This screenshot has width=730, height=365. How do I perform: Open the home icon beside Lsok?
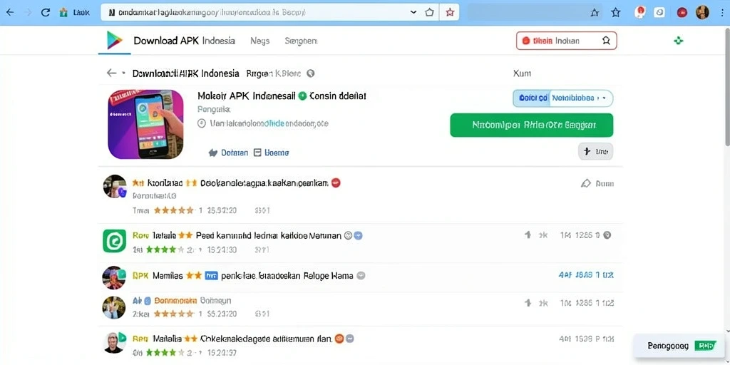tap(63, 13)
